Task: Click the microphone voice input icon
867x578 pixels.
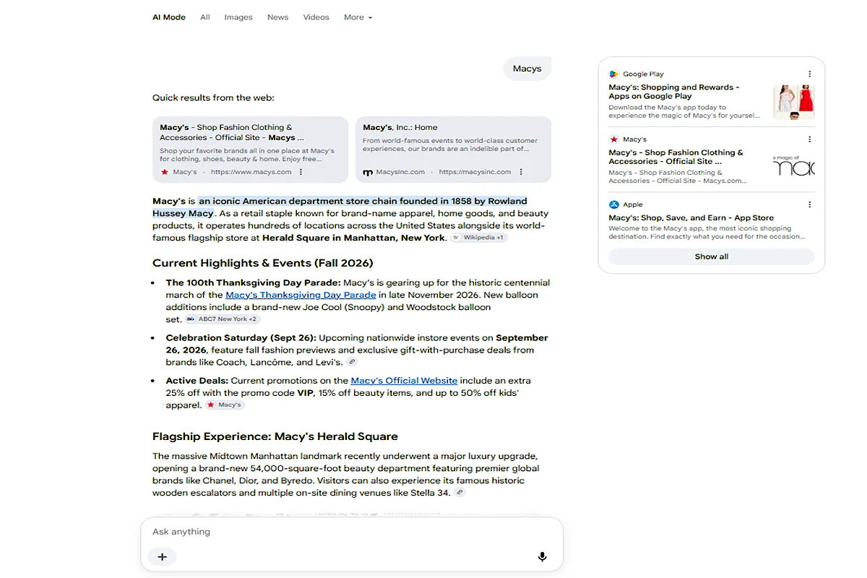Action: pos(542,556)
